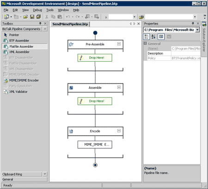
Task: Collapse the Pre-Assemble stage
Action: (119, 44)
